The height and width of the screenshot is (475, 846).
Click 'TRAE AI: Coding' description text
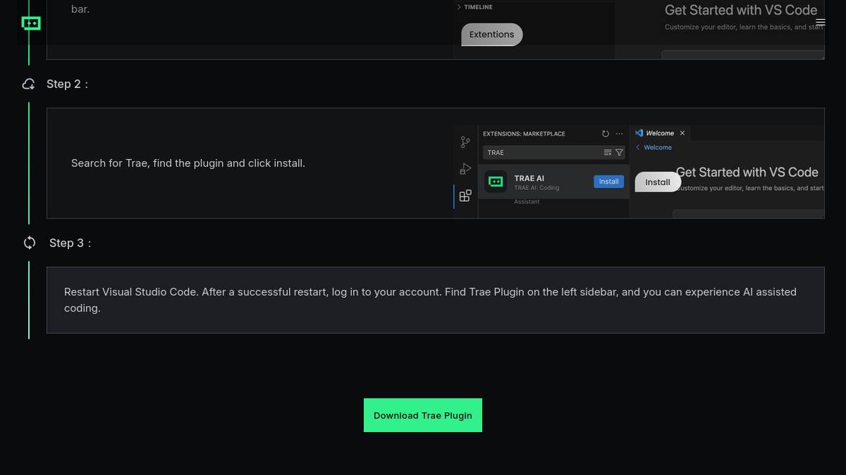[537, 188]
